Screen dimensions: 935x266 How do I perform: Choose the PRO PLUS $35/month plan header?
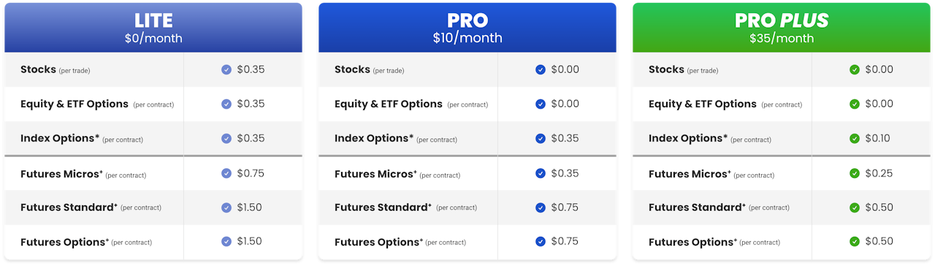[x=782, y=28]
